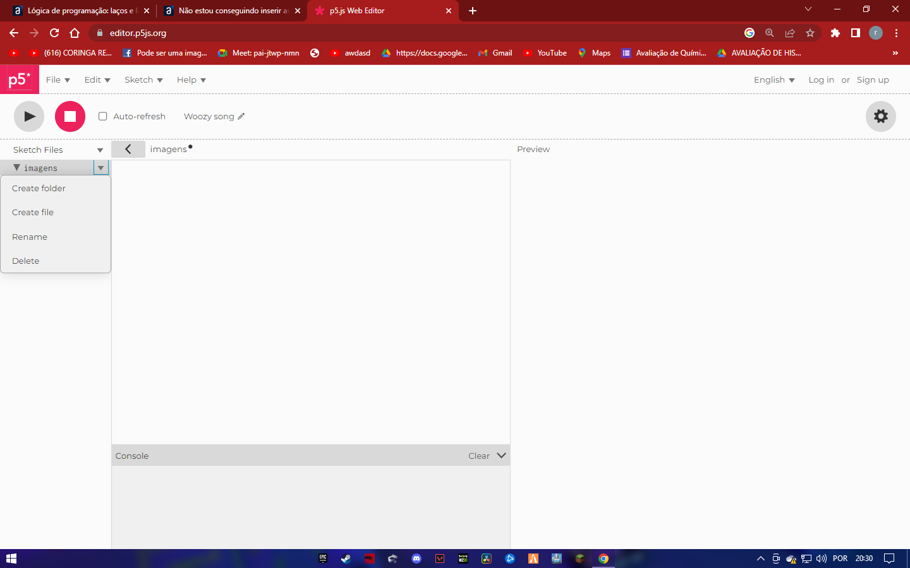The width and height of the screenshot is (910, 568).
Task: Open the CORINGA RE... YouTube bookmark
Action: pyautogui.click(x=71, y=53)
